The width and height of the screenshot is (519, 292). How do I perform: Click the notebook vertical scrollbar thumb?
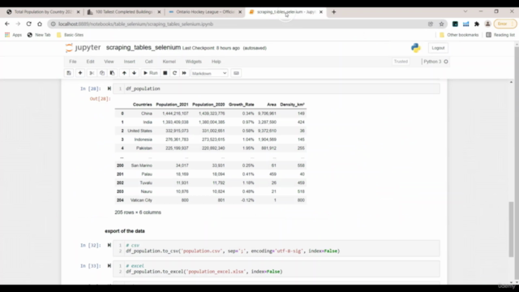(512, 229)
